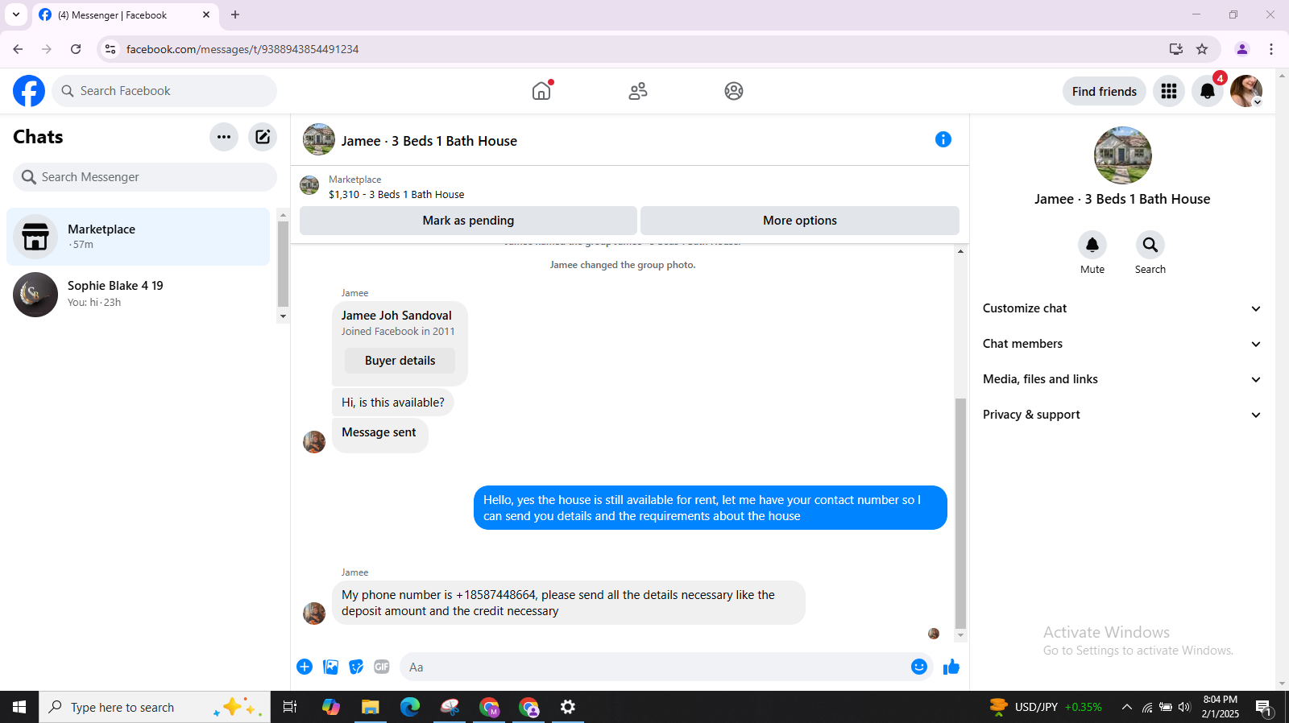Open Windows notification center icon
This screenshot has height=723, width=1289.
[1264, 707]
